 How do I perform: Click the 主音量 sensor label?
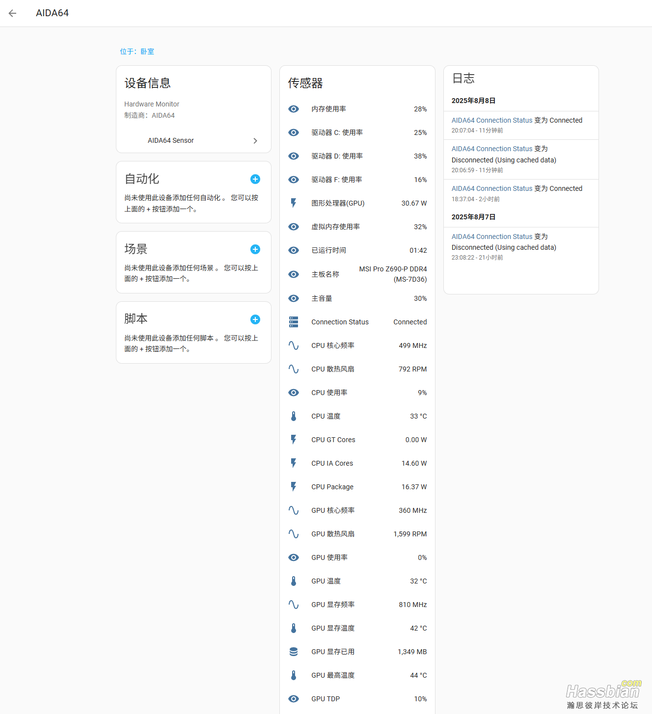(322, 298)
